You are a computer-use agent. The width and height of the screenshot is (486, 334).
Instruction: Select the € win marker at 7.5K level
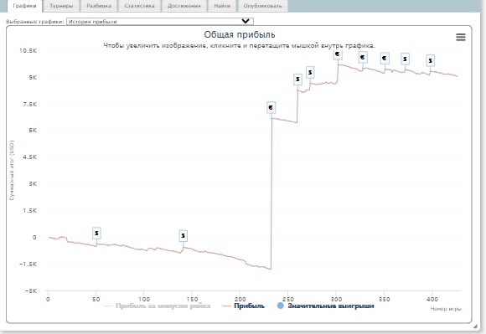271,107
